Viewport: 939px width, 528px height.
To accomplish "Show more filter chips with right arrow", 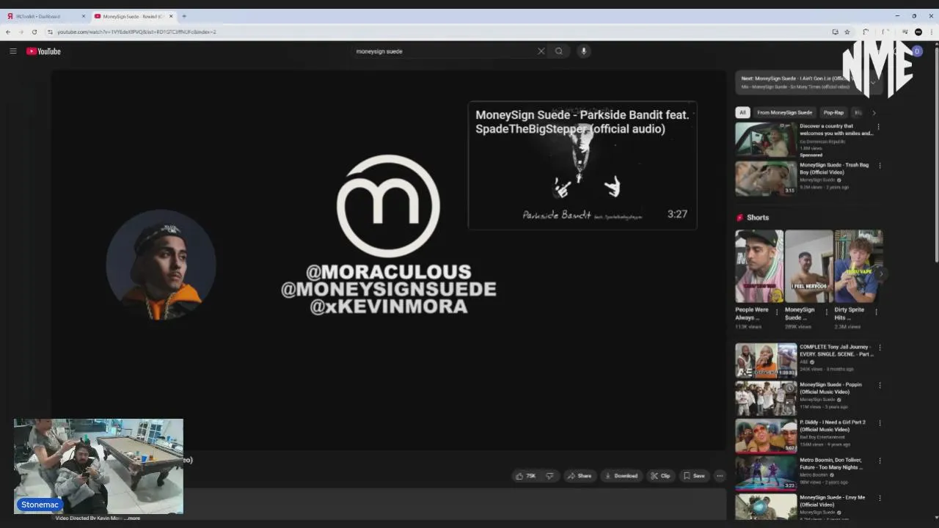I will click(x=874, y=113).
